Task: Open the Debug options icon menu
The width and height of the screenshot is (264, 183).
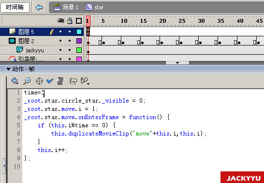Action: [85, 81]
